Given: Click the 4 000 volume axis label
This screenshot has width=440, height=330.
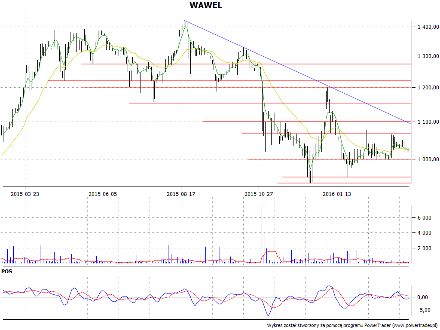Looking at the screenshot, I should click(424, 232).
